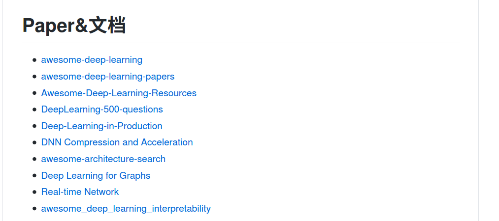
Task: Click the bullet beside DNN Compression and Acceleration
Action: tap(34, 142)
